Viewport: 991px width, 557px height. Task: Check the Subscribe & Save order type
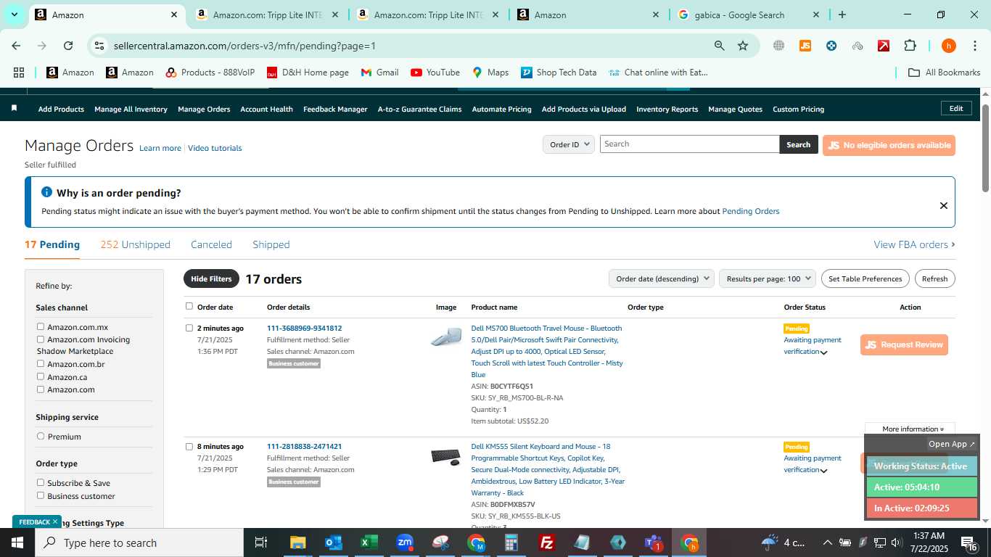tap(41, 483)
